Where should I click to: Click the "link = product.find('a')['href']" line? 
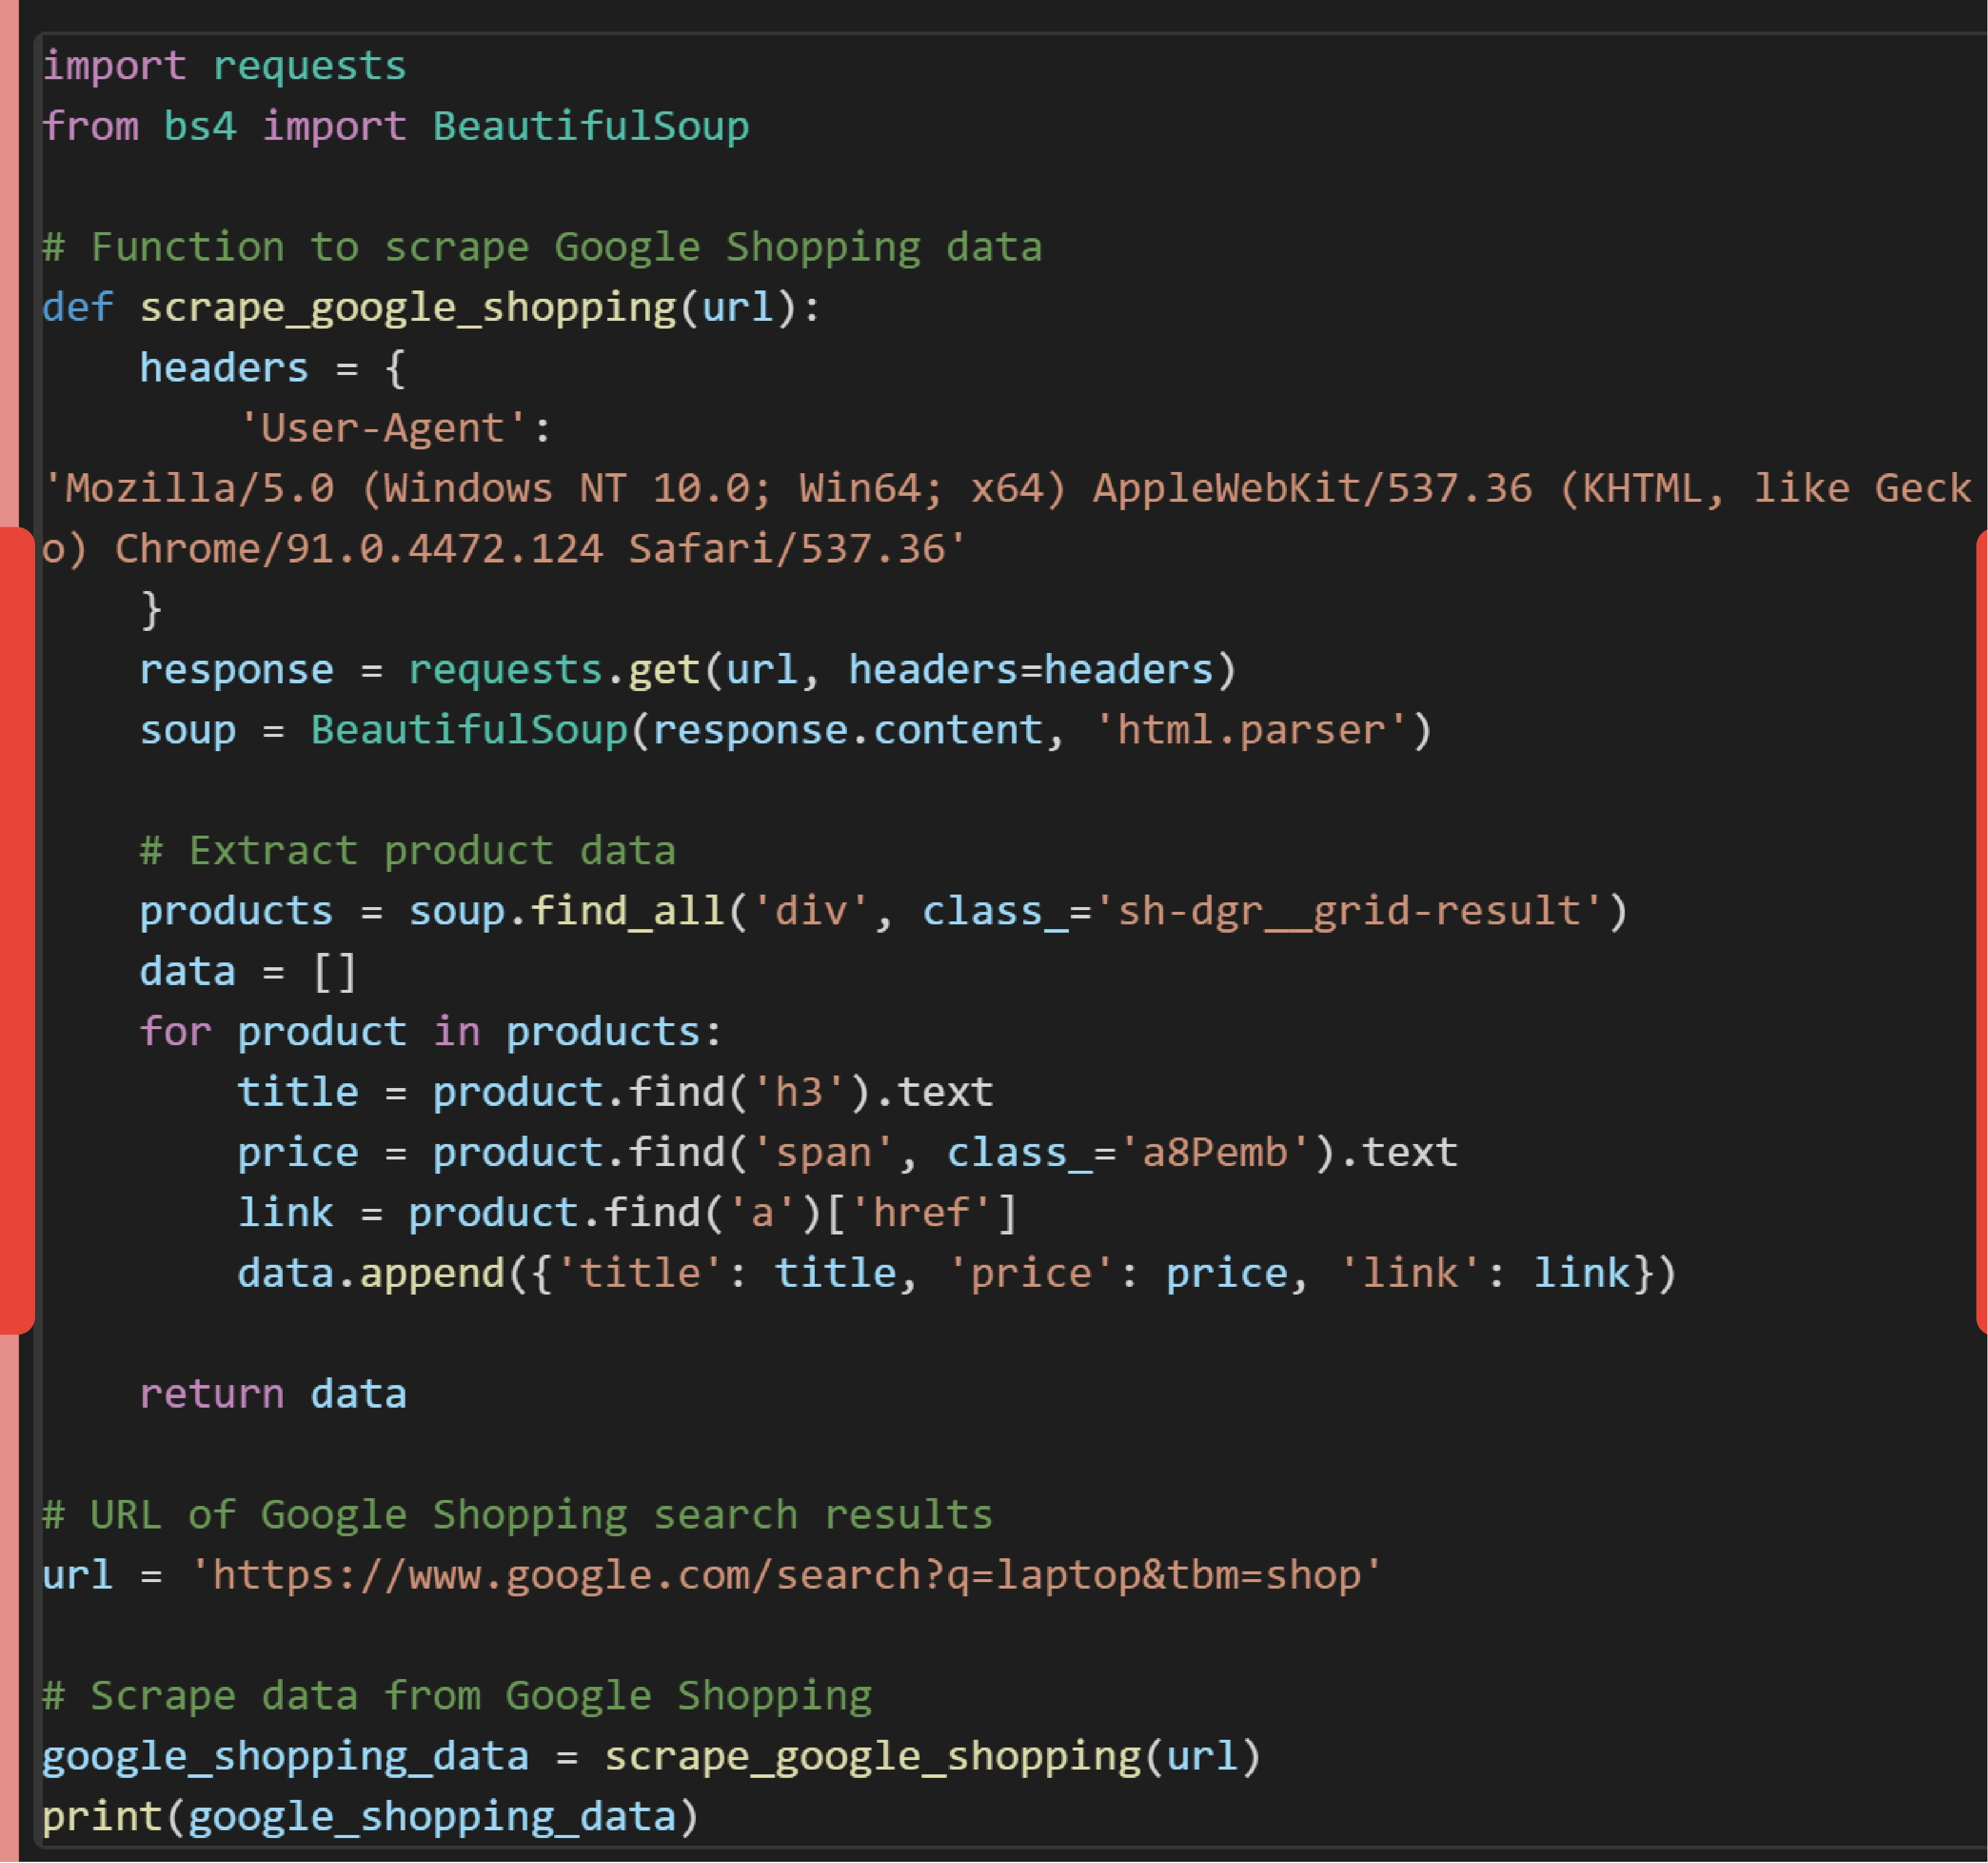point(627,1213)
